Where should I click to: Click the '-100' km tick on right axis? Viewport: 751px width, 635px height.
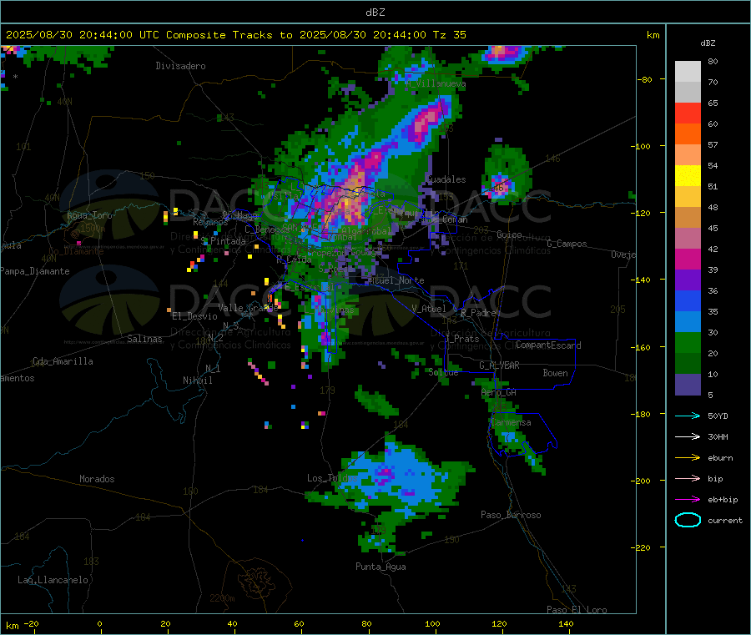pyautogui.click(x=641, y=146)
